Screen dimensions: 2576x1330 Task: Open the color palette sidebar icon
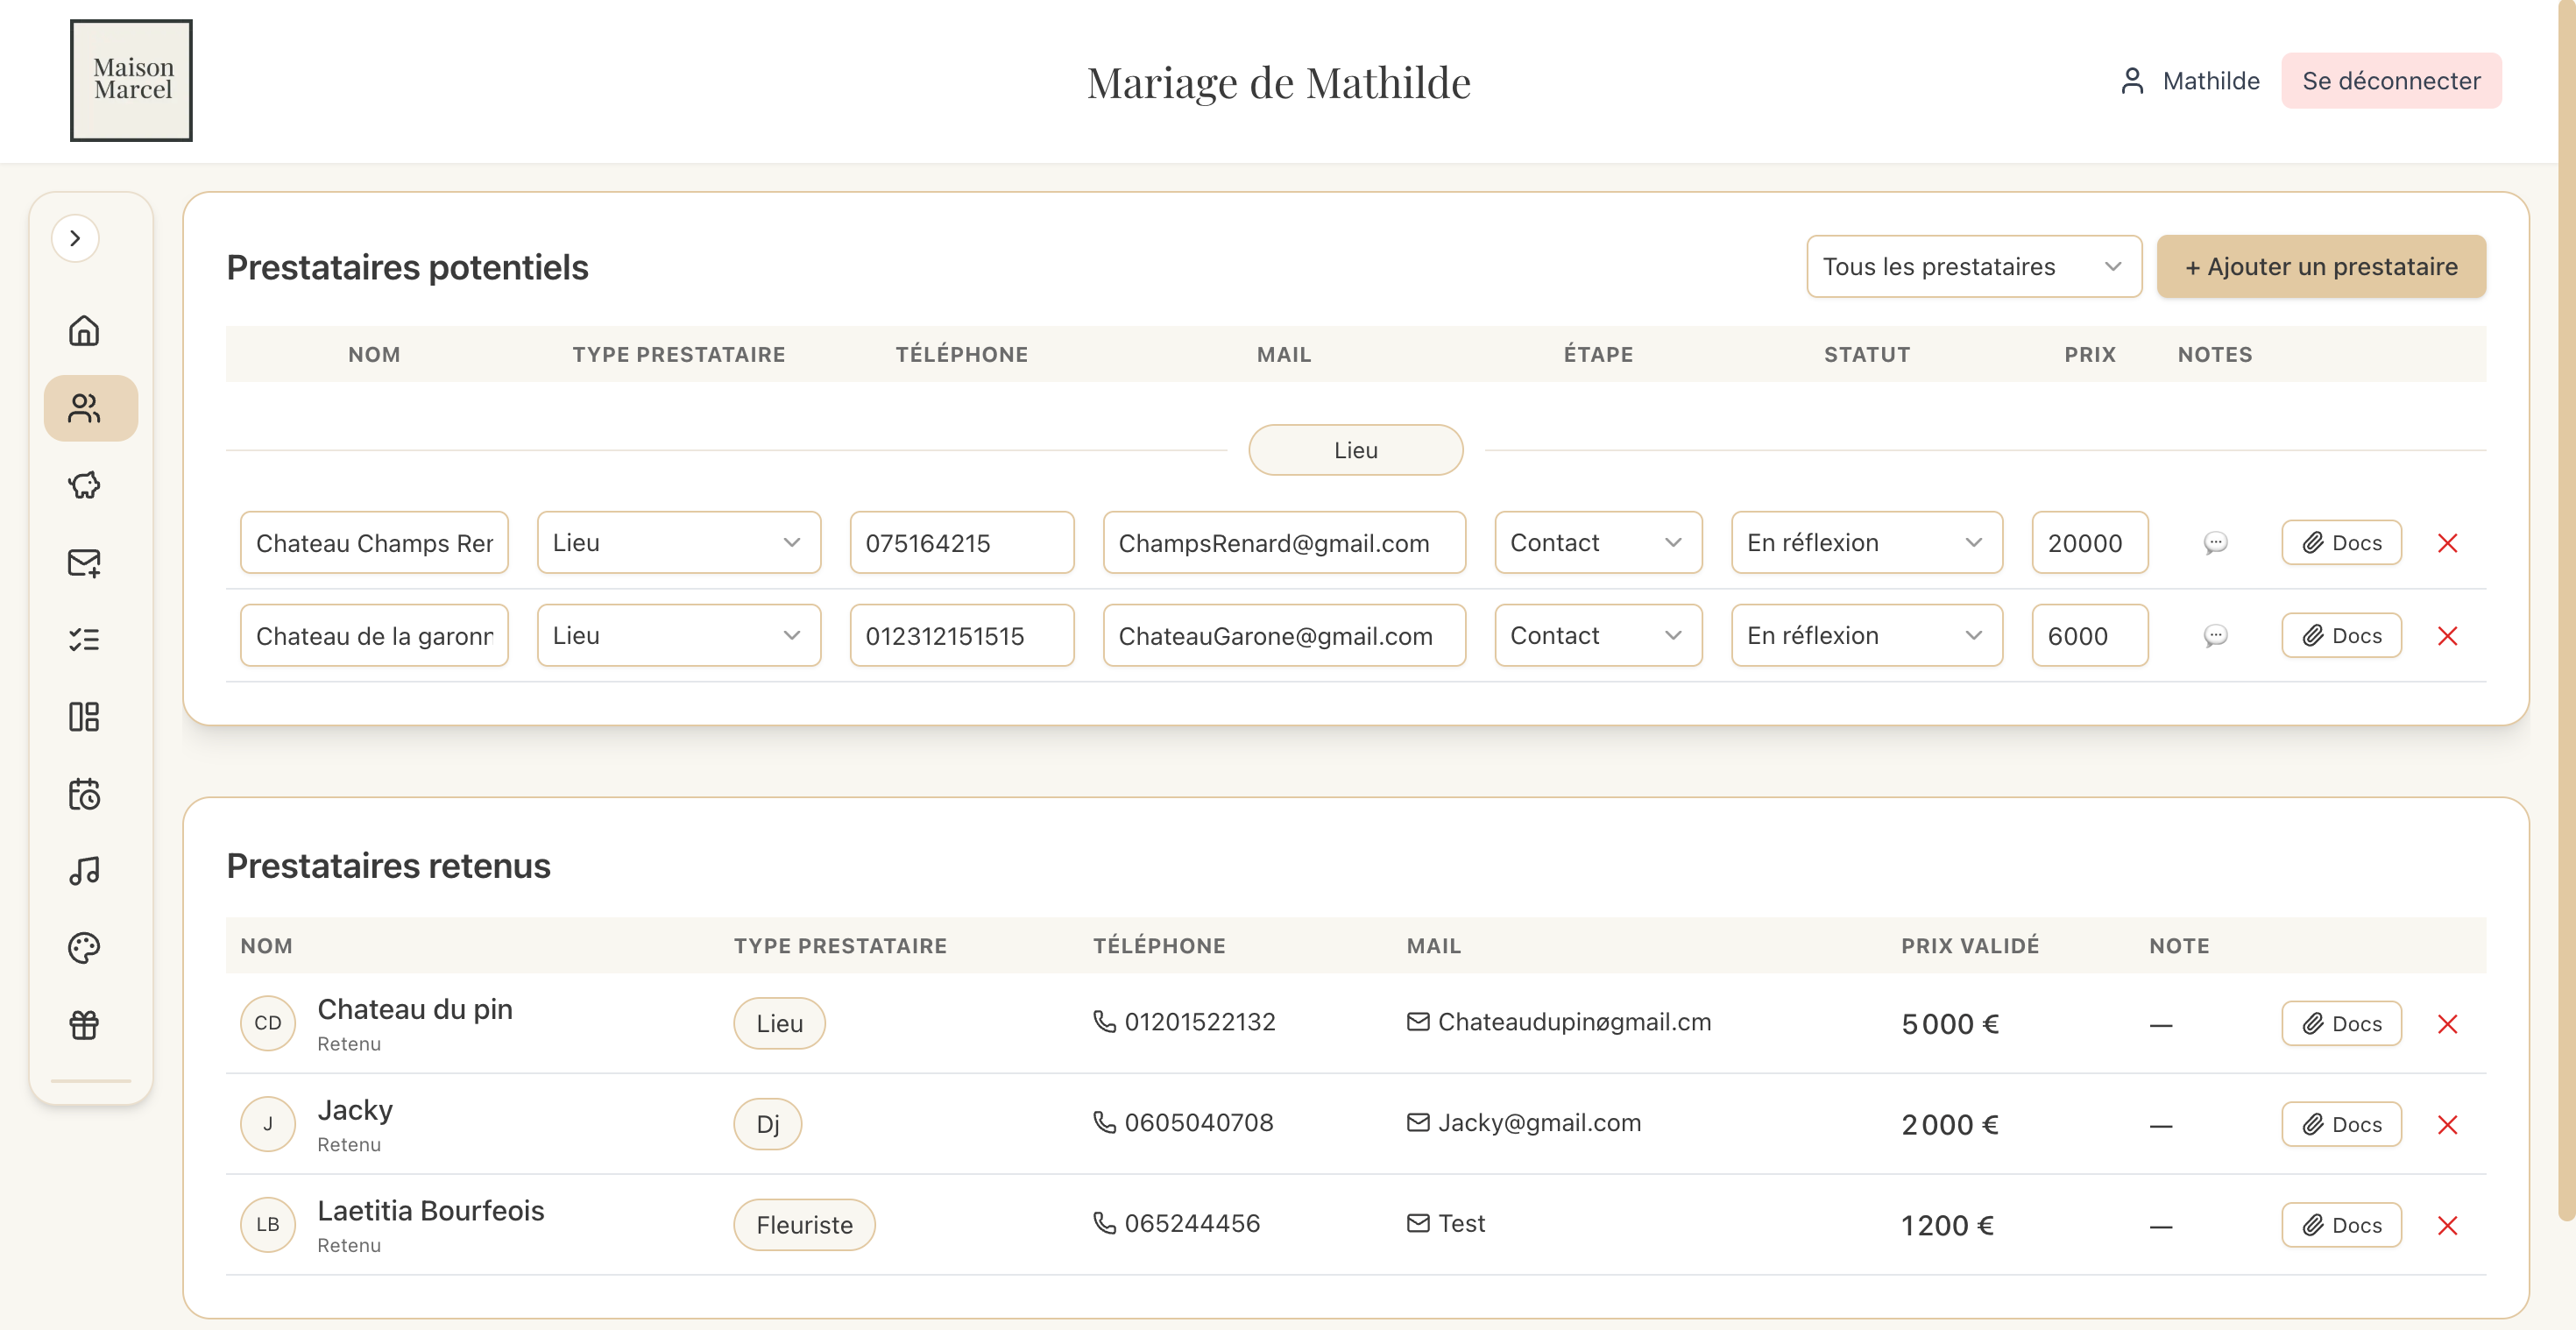coord(84,948)
